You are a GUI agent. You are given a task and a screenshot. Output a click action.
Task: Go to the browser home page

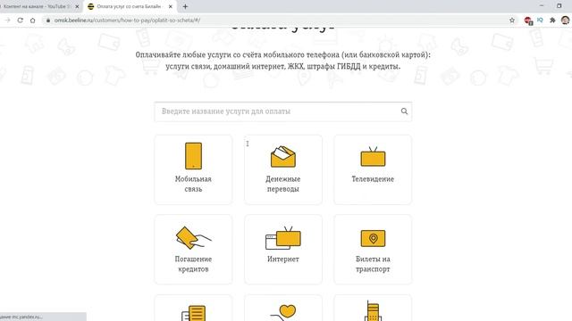32,21
